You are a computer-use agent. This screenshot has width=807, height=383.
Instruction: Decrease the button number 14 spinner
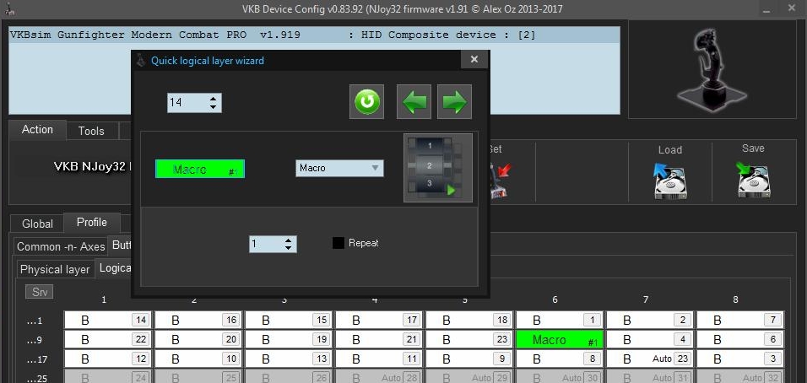tap(213, 107)
